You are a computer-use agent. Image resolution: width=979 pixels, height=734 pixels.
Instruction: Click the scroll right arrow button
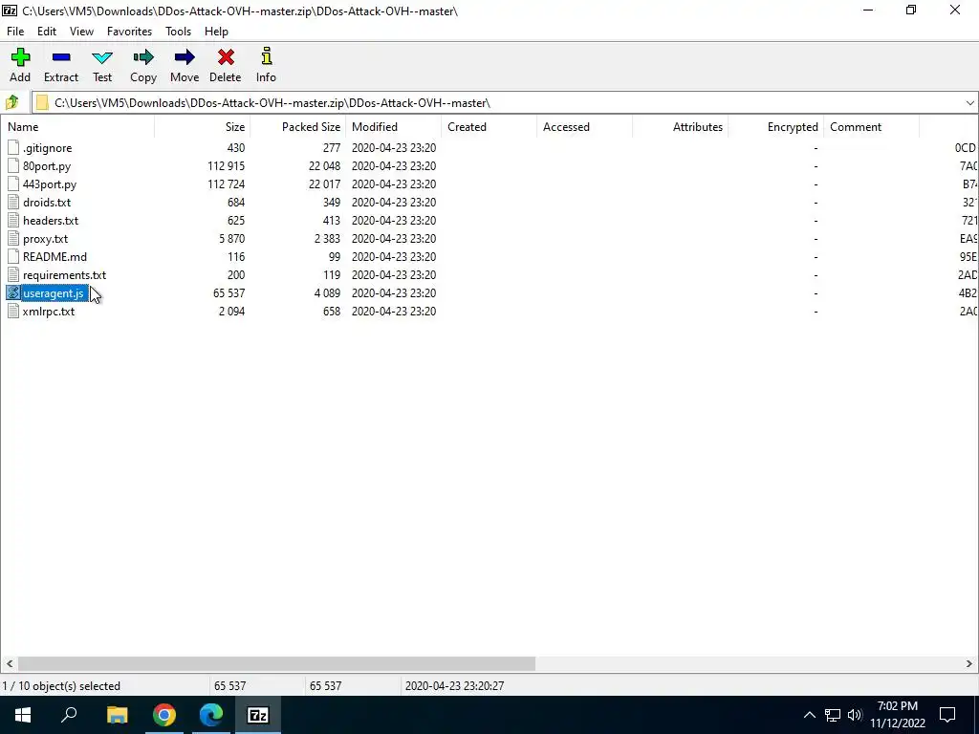(x=969, y=663)
